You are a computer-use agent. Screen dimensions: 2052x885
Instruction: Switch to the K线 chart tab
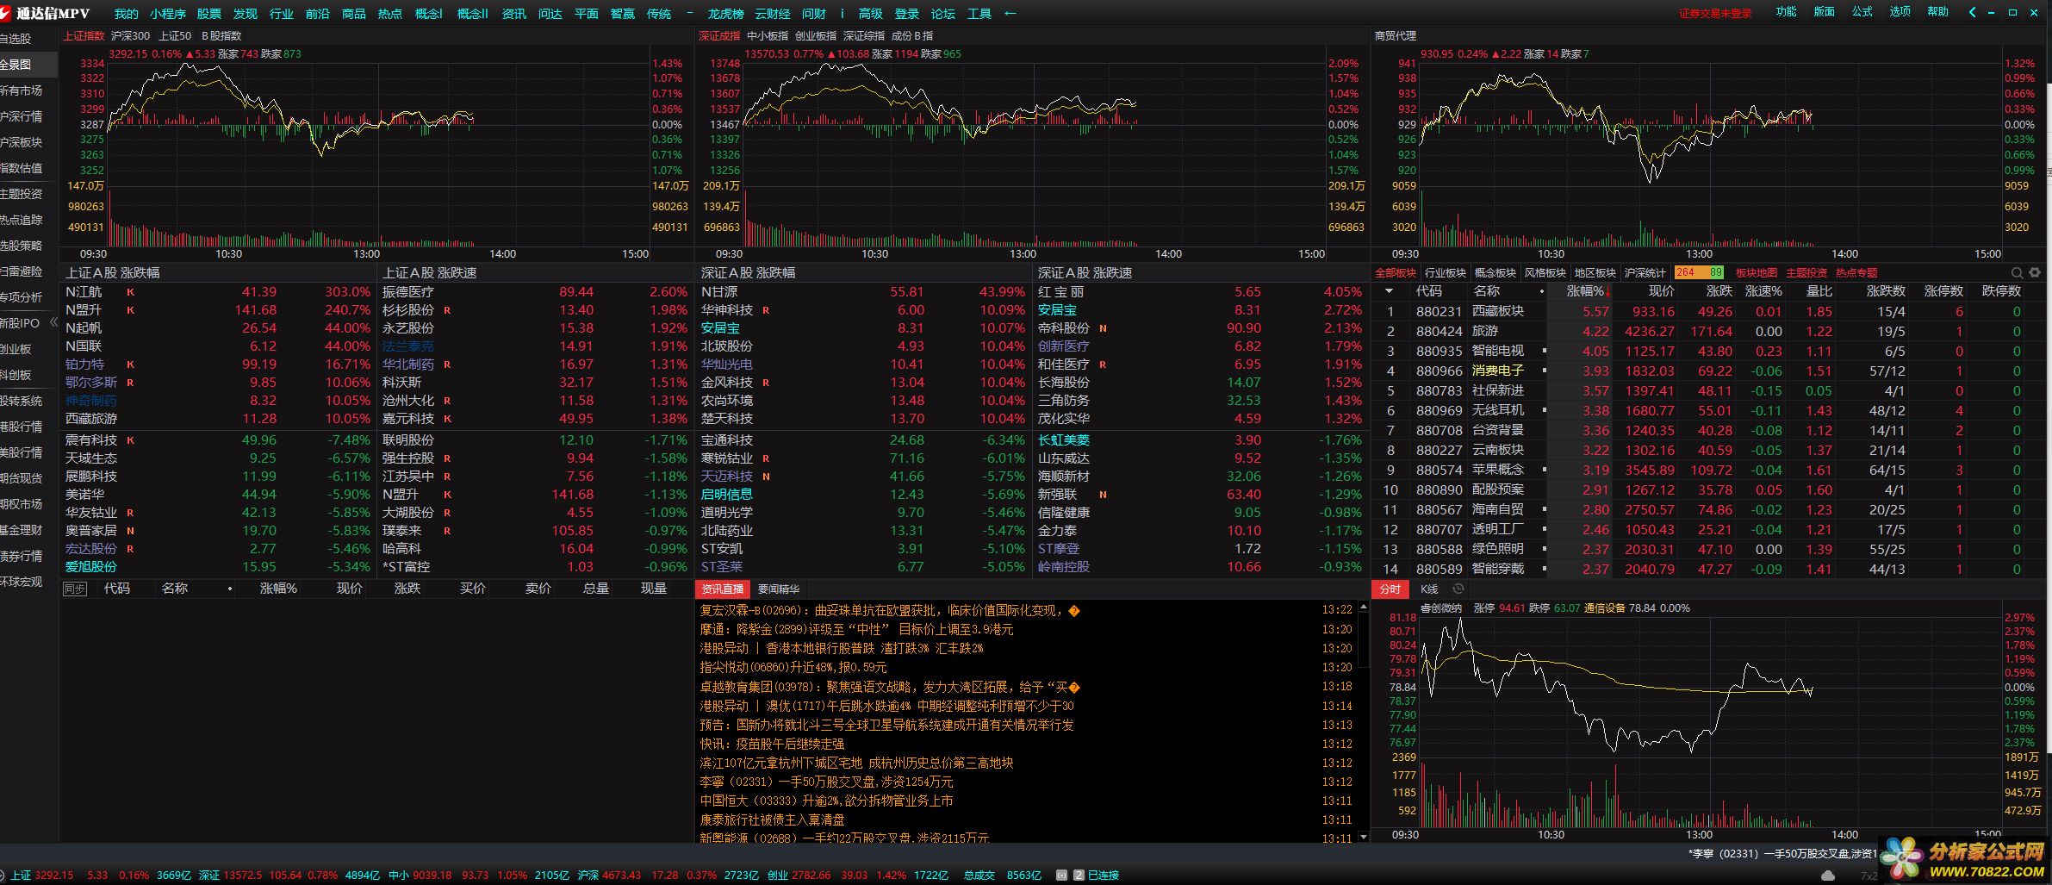1429,589
